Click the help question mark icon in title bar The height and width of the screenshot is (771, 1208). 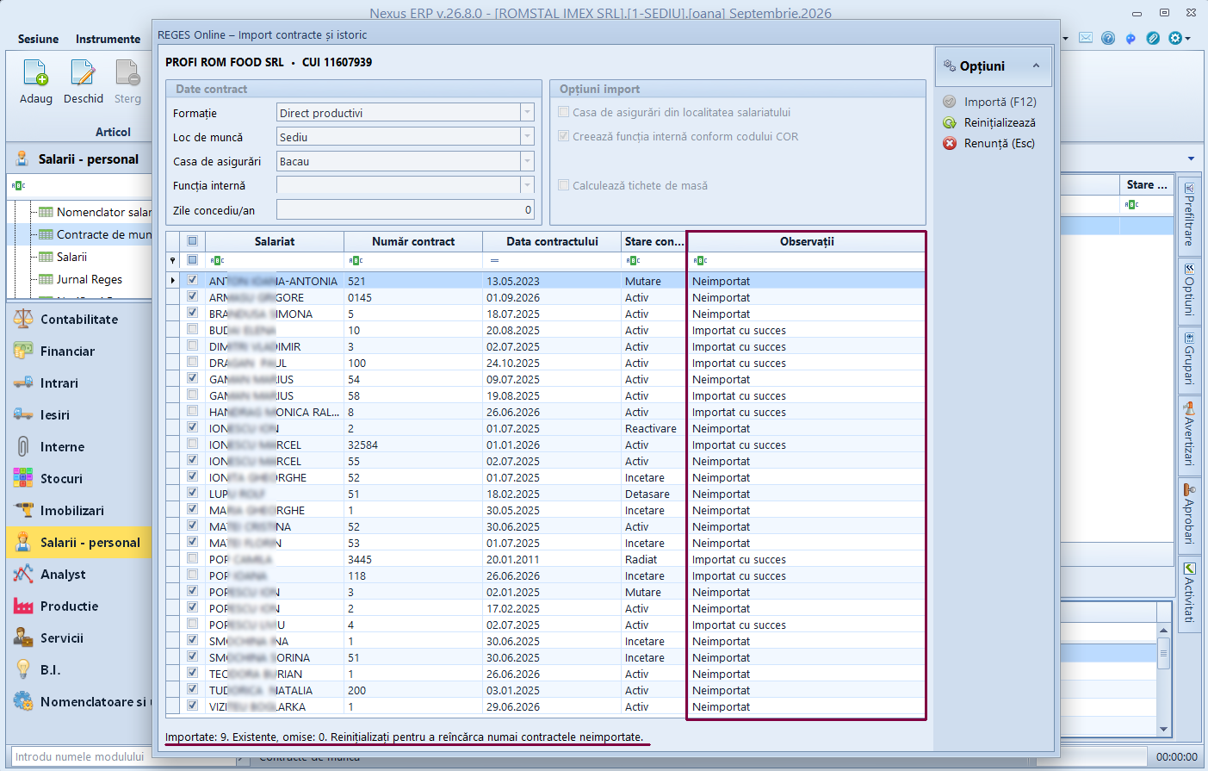pyautogui.click(x=1108, y=38)
